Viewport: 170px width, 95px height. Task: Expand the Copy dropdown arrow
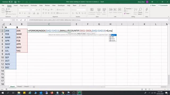(x=12, y=12)
